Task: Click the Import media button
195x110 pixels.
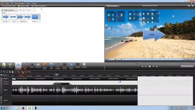Action: click(x=24, y=6)
